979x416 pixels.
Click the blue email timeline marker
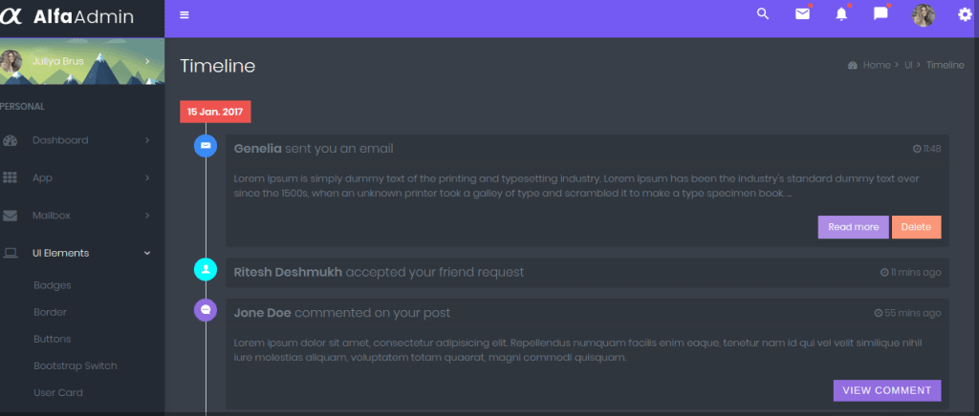pos(206,146)
